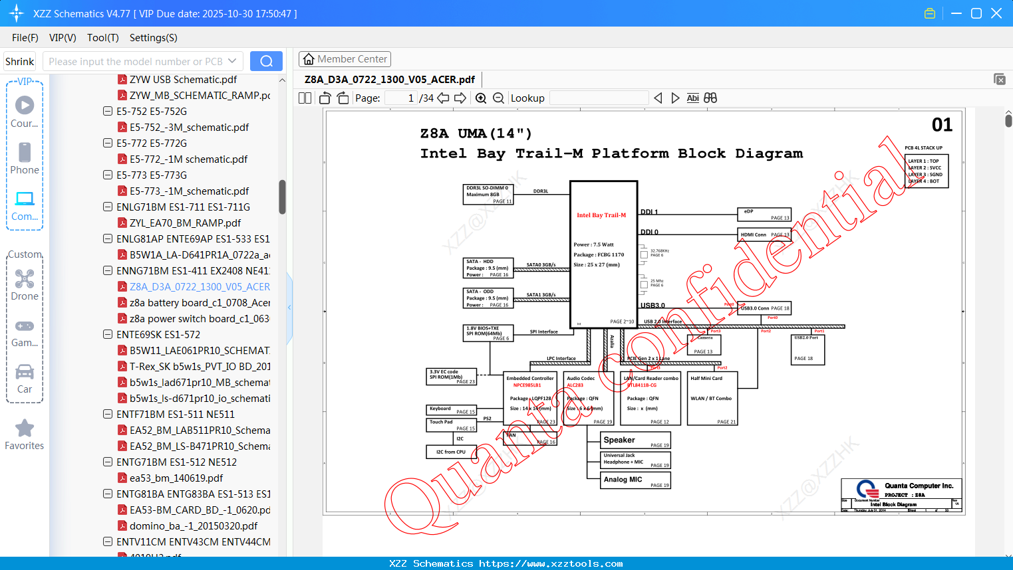Open B5W1A_LA-D641PR1A_0722a file
Image resolution: width=1013 pixels, height=570 pixels.
[200, 255]
